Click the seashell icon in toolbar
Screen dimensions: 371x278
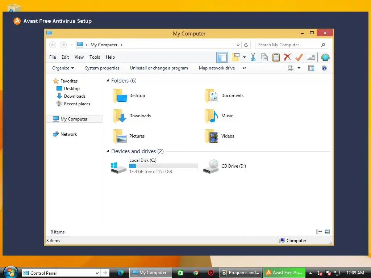325,57
